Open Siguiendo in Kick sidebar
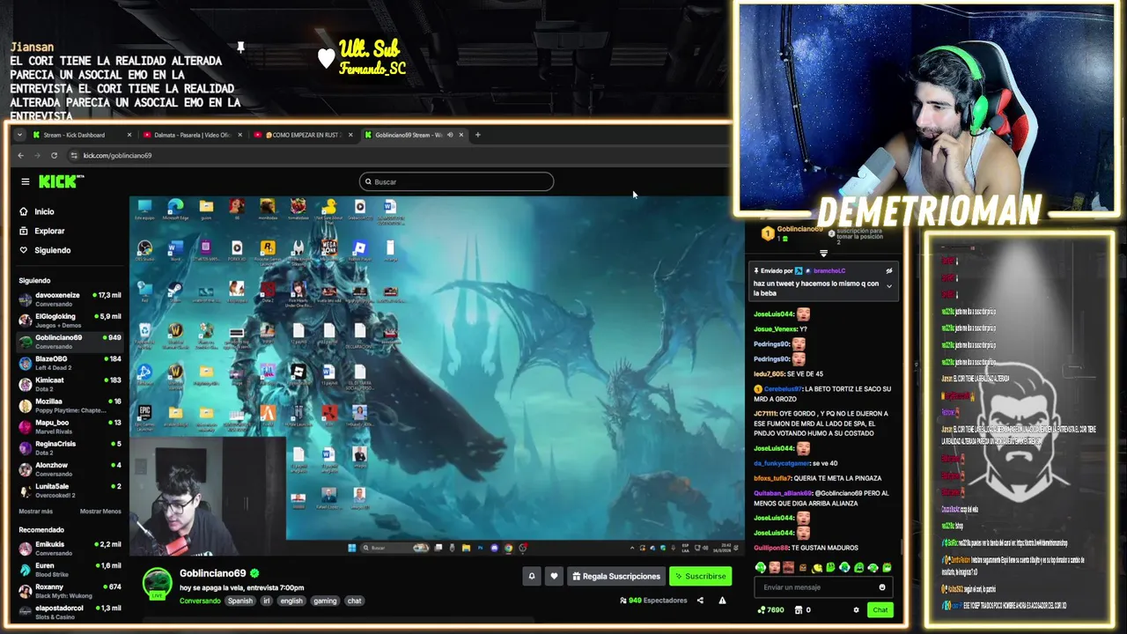Screen dimensions: 1127x634 (45, 250)
